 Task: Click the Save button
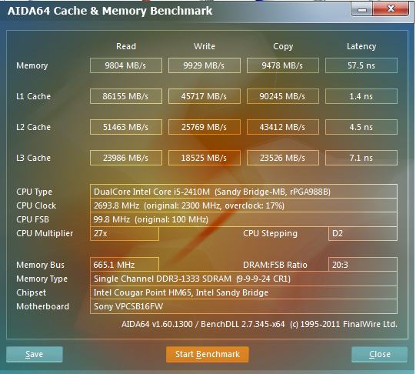35,354
